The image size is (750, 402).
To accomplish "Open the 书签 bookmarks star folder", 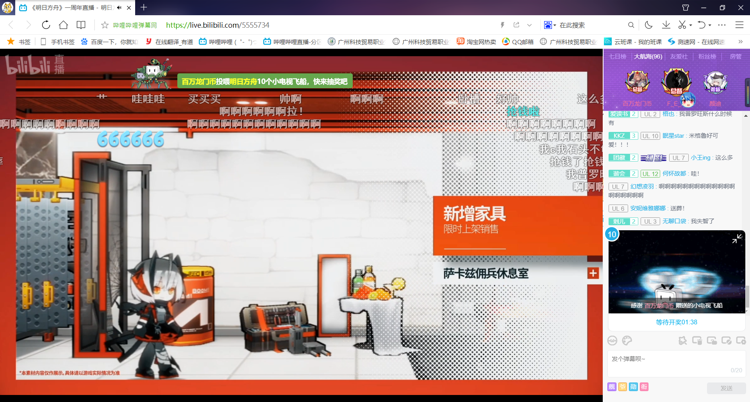I will click(x=19, y=41).
